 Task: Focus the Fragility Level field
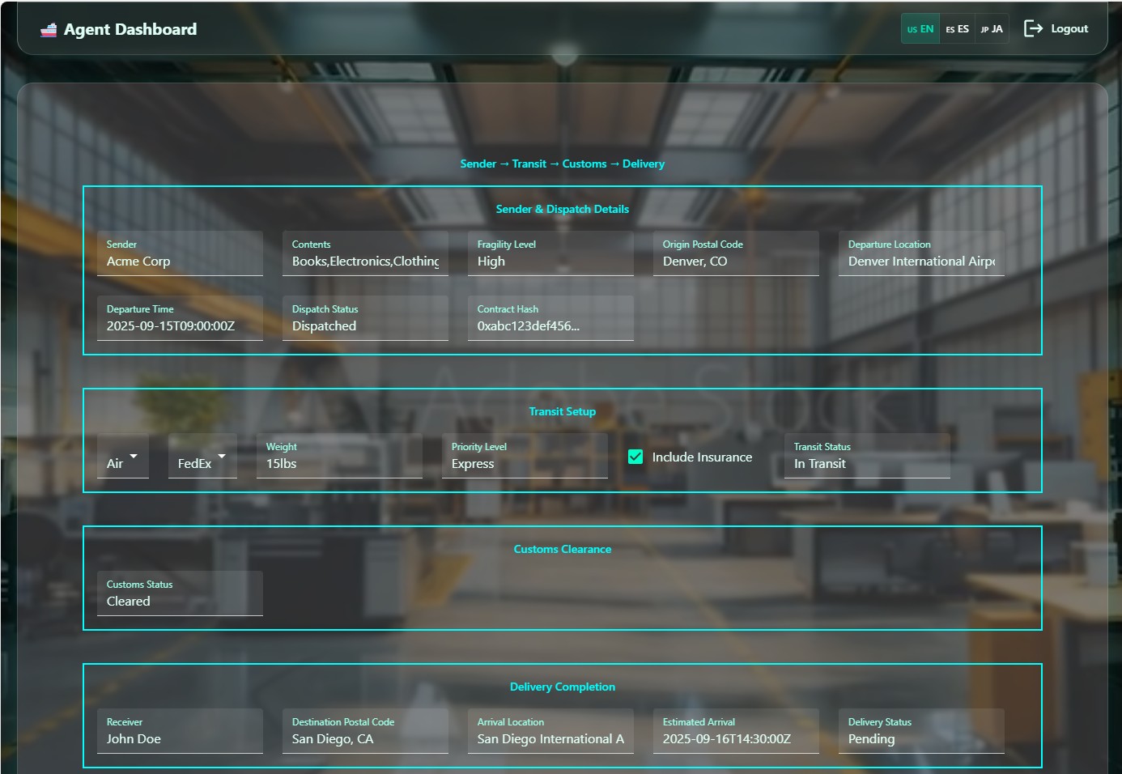point(550,261)
